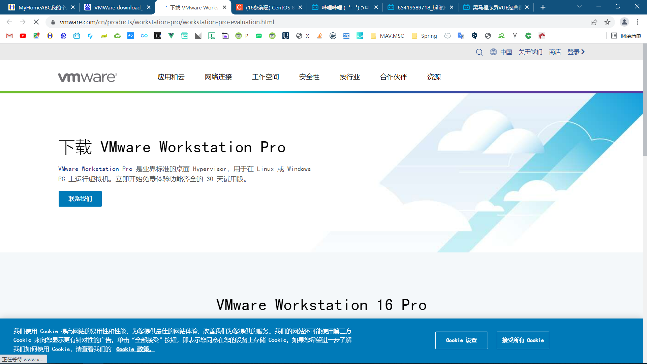Expand the 安全性 navigation menu
The width and height of the screenshot is (647, 364).
(309, 77)
